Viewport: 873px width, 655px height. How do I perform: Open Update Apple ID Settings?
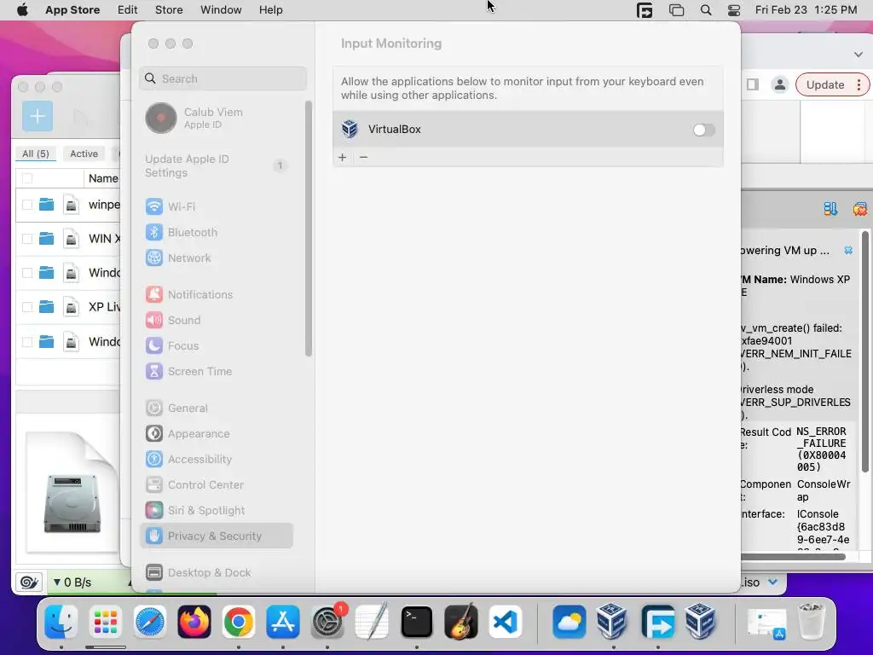[x=217, y=166]
